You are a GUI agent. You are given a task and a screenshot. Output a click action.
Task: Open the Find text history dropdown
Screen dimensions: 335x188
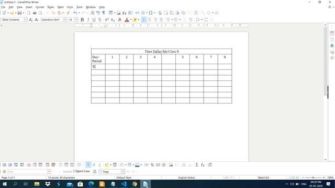click(49, 172)
